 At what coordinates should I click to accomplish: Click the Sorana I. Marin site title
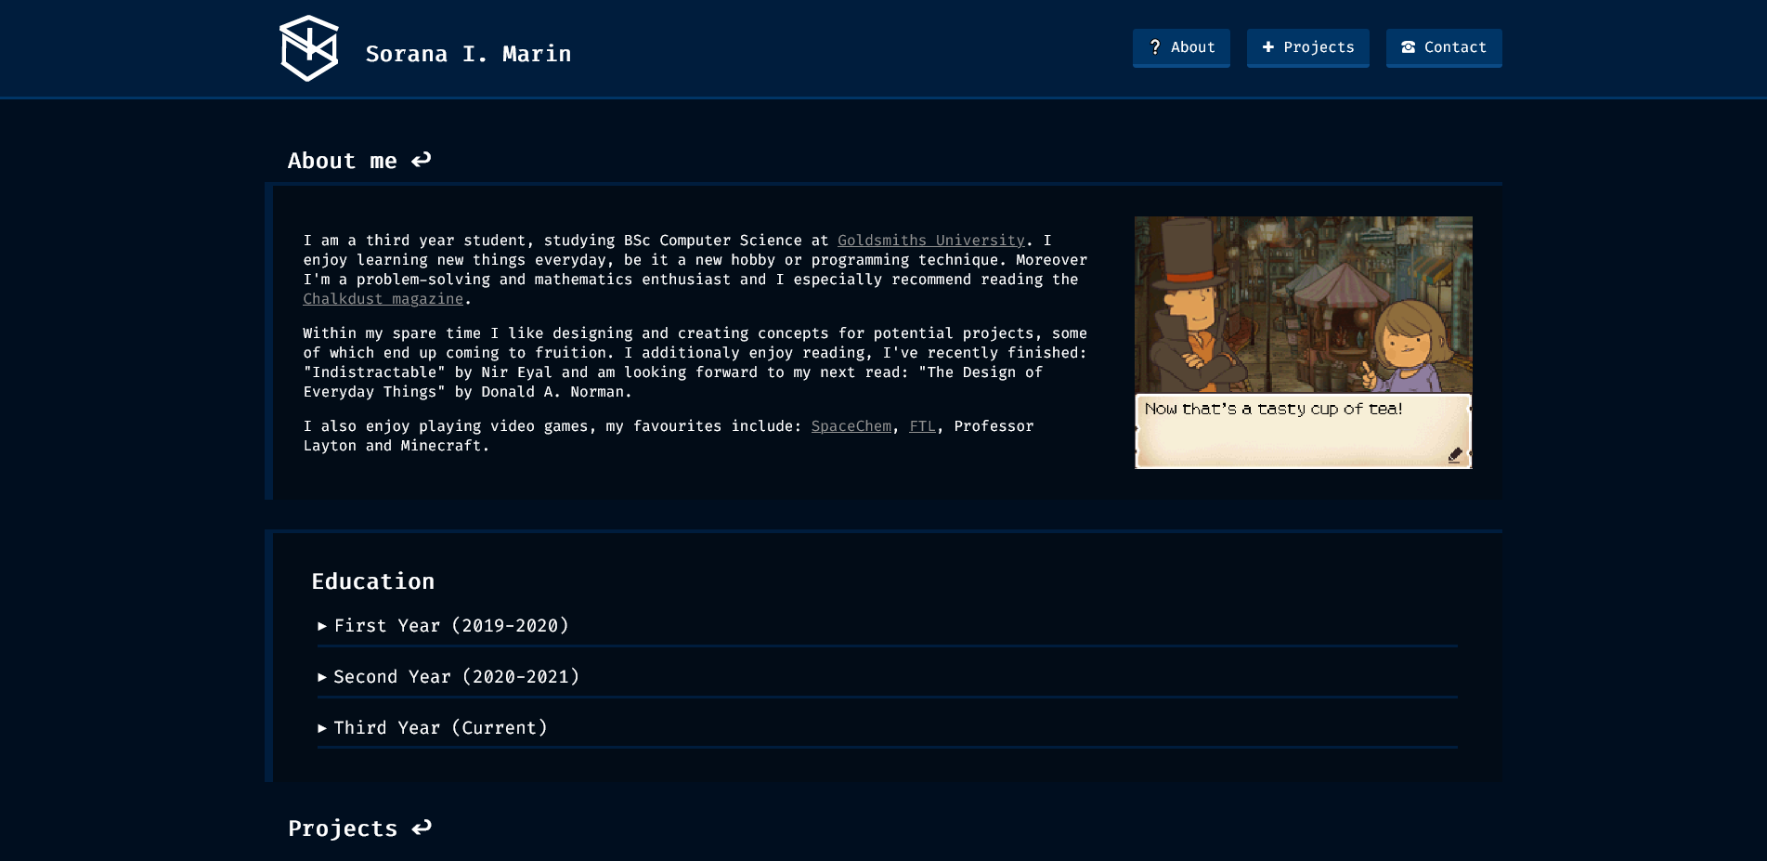point(468,54)
